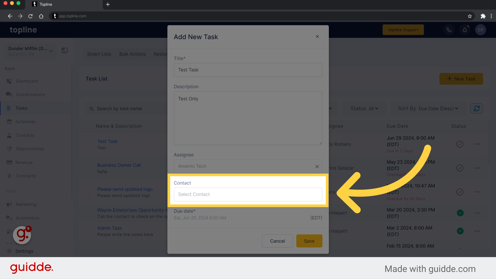Open Automation in the sidebar
Viewport: 496px width, 279px height.
[x=28, y=218]
